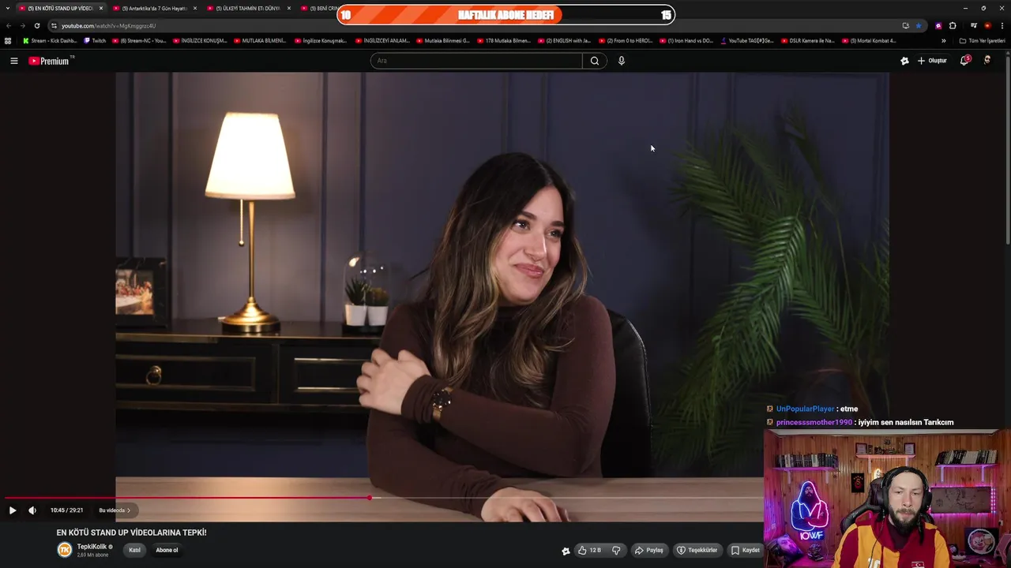Open the tab search dropdown arrow

point(8,8)
